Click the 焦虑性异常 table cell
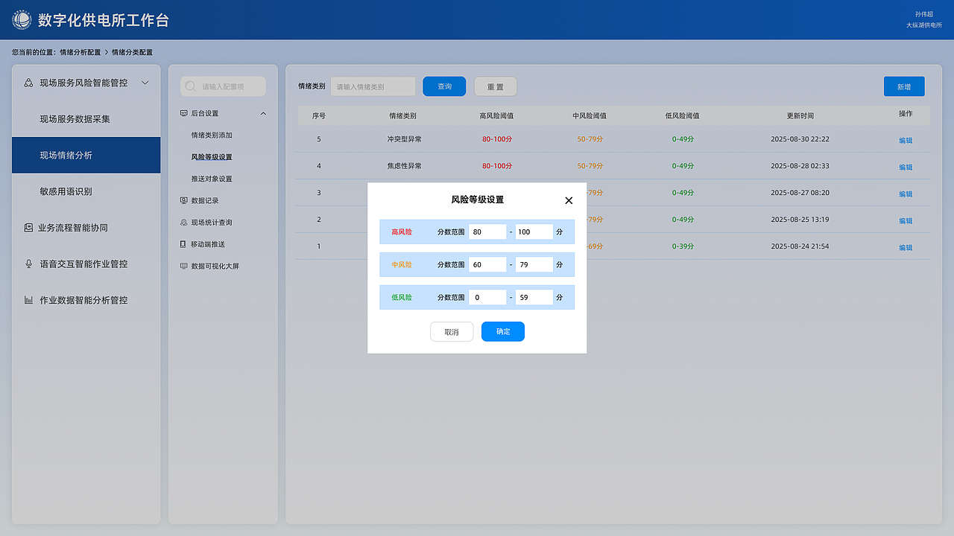 pos(404,166)
